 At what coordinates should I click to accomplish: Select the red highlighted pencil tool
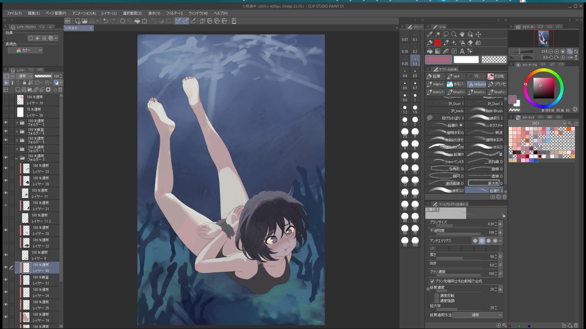click(x=438, y=42)
